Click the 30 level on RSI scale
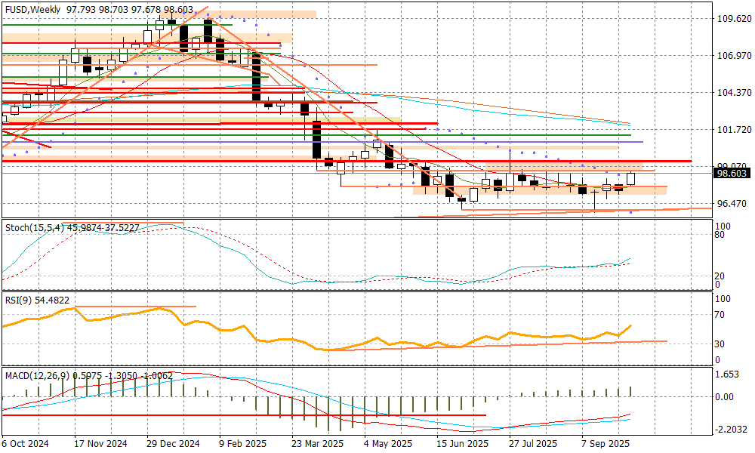The image size is (755, 453). (720, 344)
